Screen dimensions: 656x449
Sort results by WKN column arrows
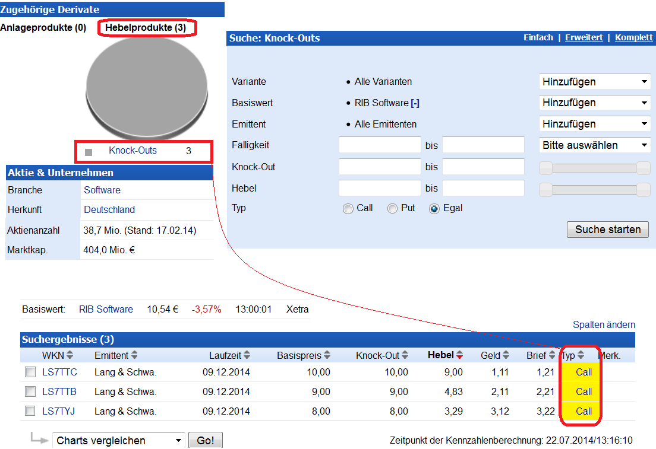70,355
